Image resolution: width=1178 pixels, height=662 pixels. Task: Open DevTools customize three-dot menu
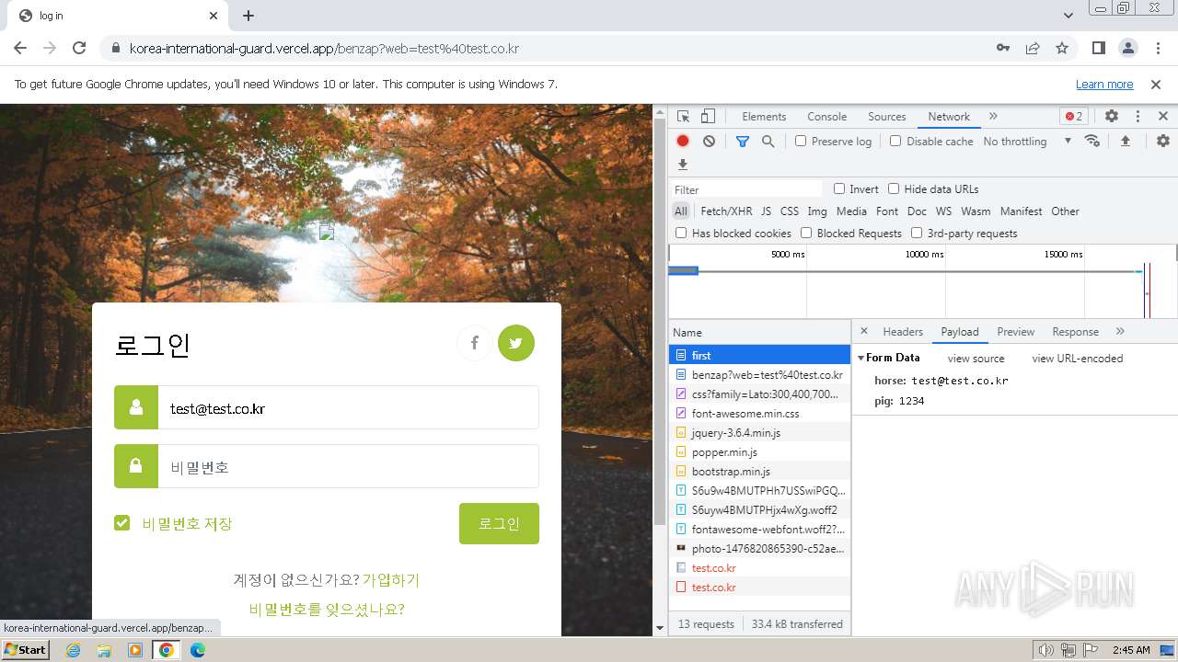click(1138, 116)
